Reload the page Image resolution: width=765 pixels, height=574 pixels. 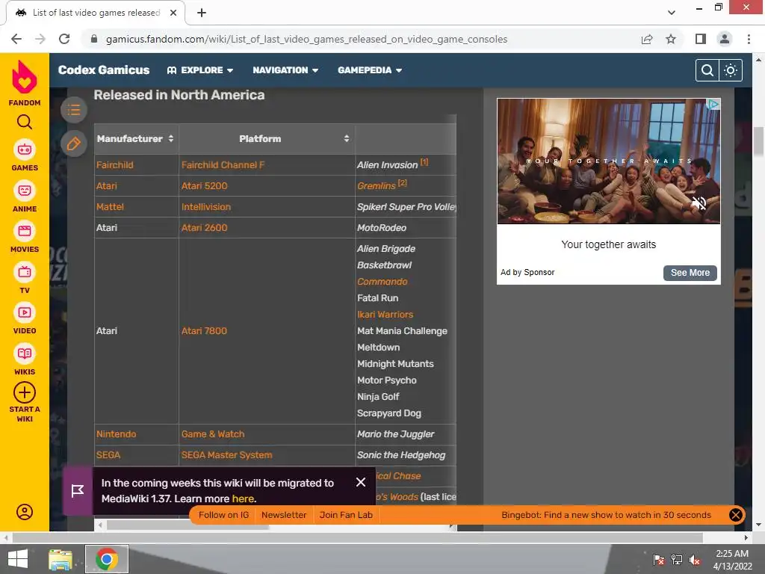pyautogui.click(x=64, y=39)
